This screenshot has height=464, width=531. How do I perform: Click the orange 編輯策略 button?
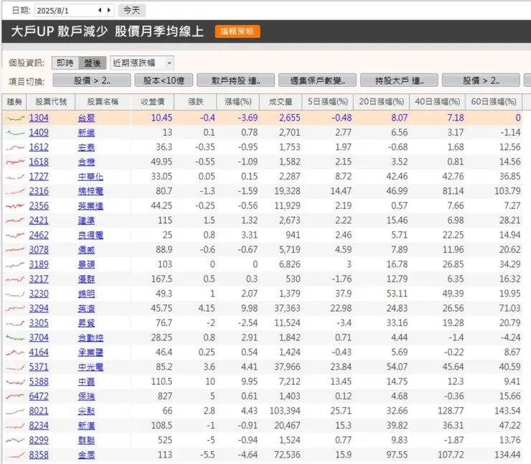click(x=238, y=31)
